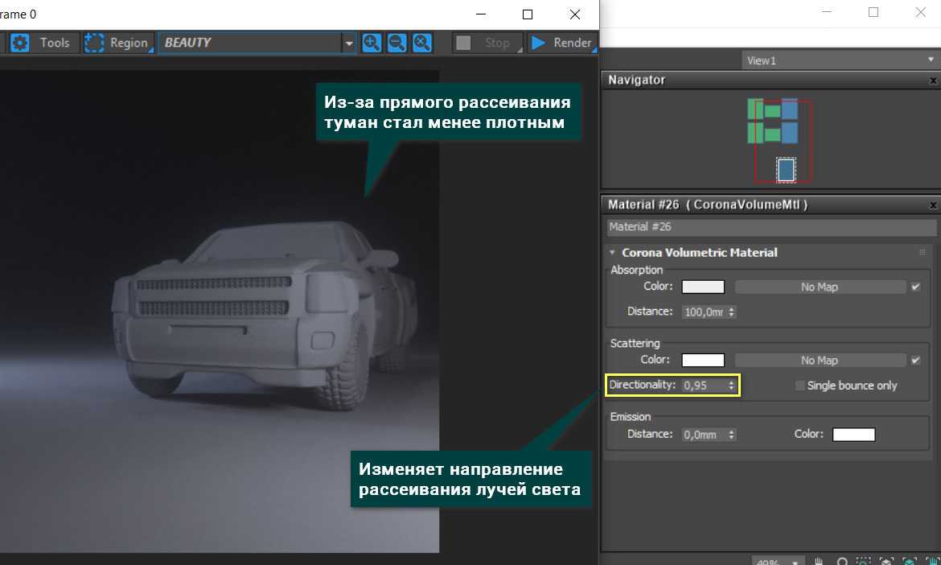Open the Emission color swatch
The height and width of the screenshot is (565, 941).
pyautogui.click(x=853, y=435)
